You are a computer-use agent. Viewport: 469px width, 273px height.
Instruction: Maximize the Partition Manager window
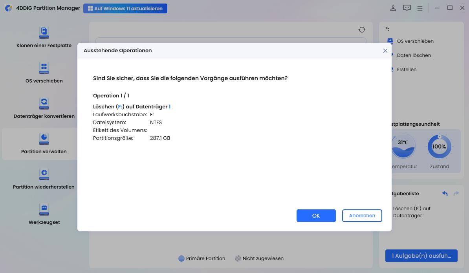coord(450,8)
